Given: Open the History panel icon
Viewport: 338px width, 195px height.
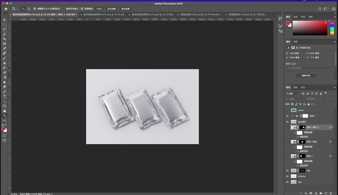Looking at the screenshot, I should pos(280,18).
